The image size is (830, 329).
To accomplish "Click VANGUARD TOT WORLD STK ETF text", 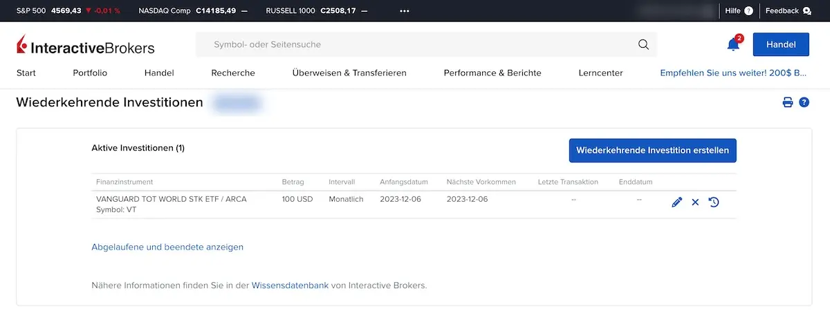I will [172, 199].
